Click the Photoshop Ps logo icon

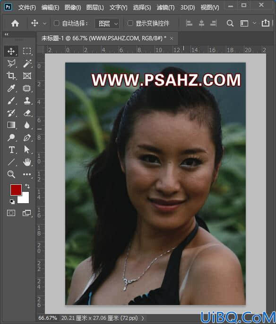coord(8,7)
